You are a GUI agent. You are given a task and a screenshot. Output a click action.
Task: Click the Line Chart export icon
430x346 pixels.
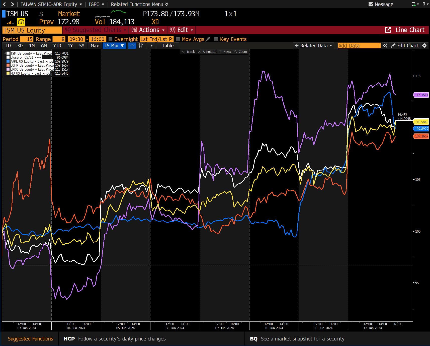388,30
